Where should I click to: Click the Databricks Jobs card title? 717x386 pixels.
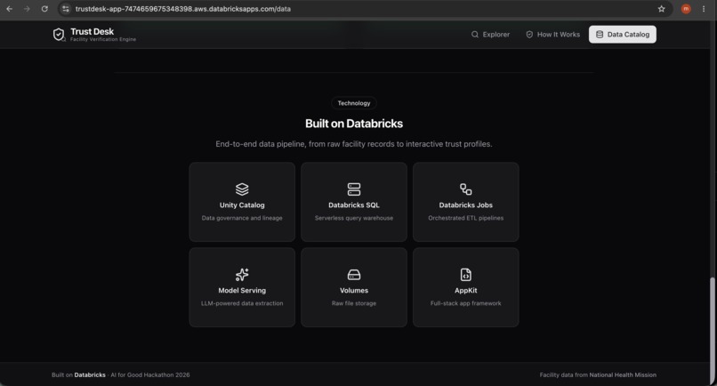coord(465,205)
